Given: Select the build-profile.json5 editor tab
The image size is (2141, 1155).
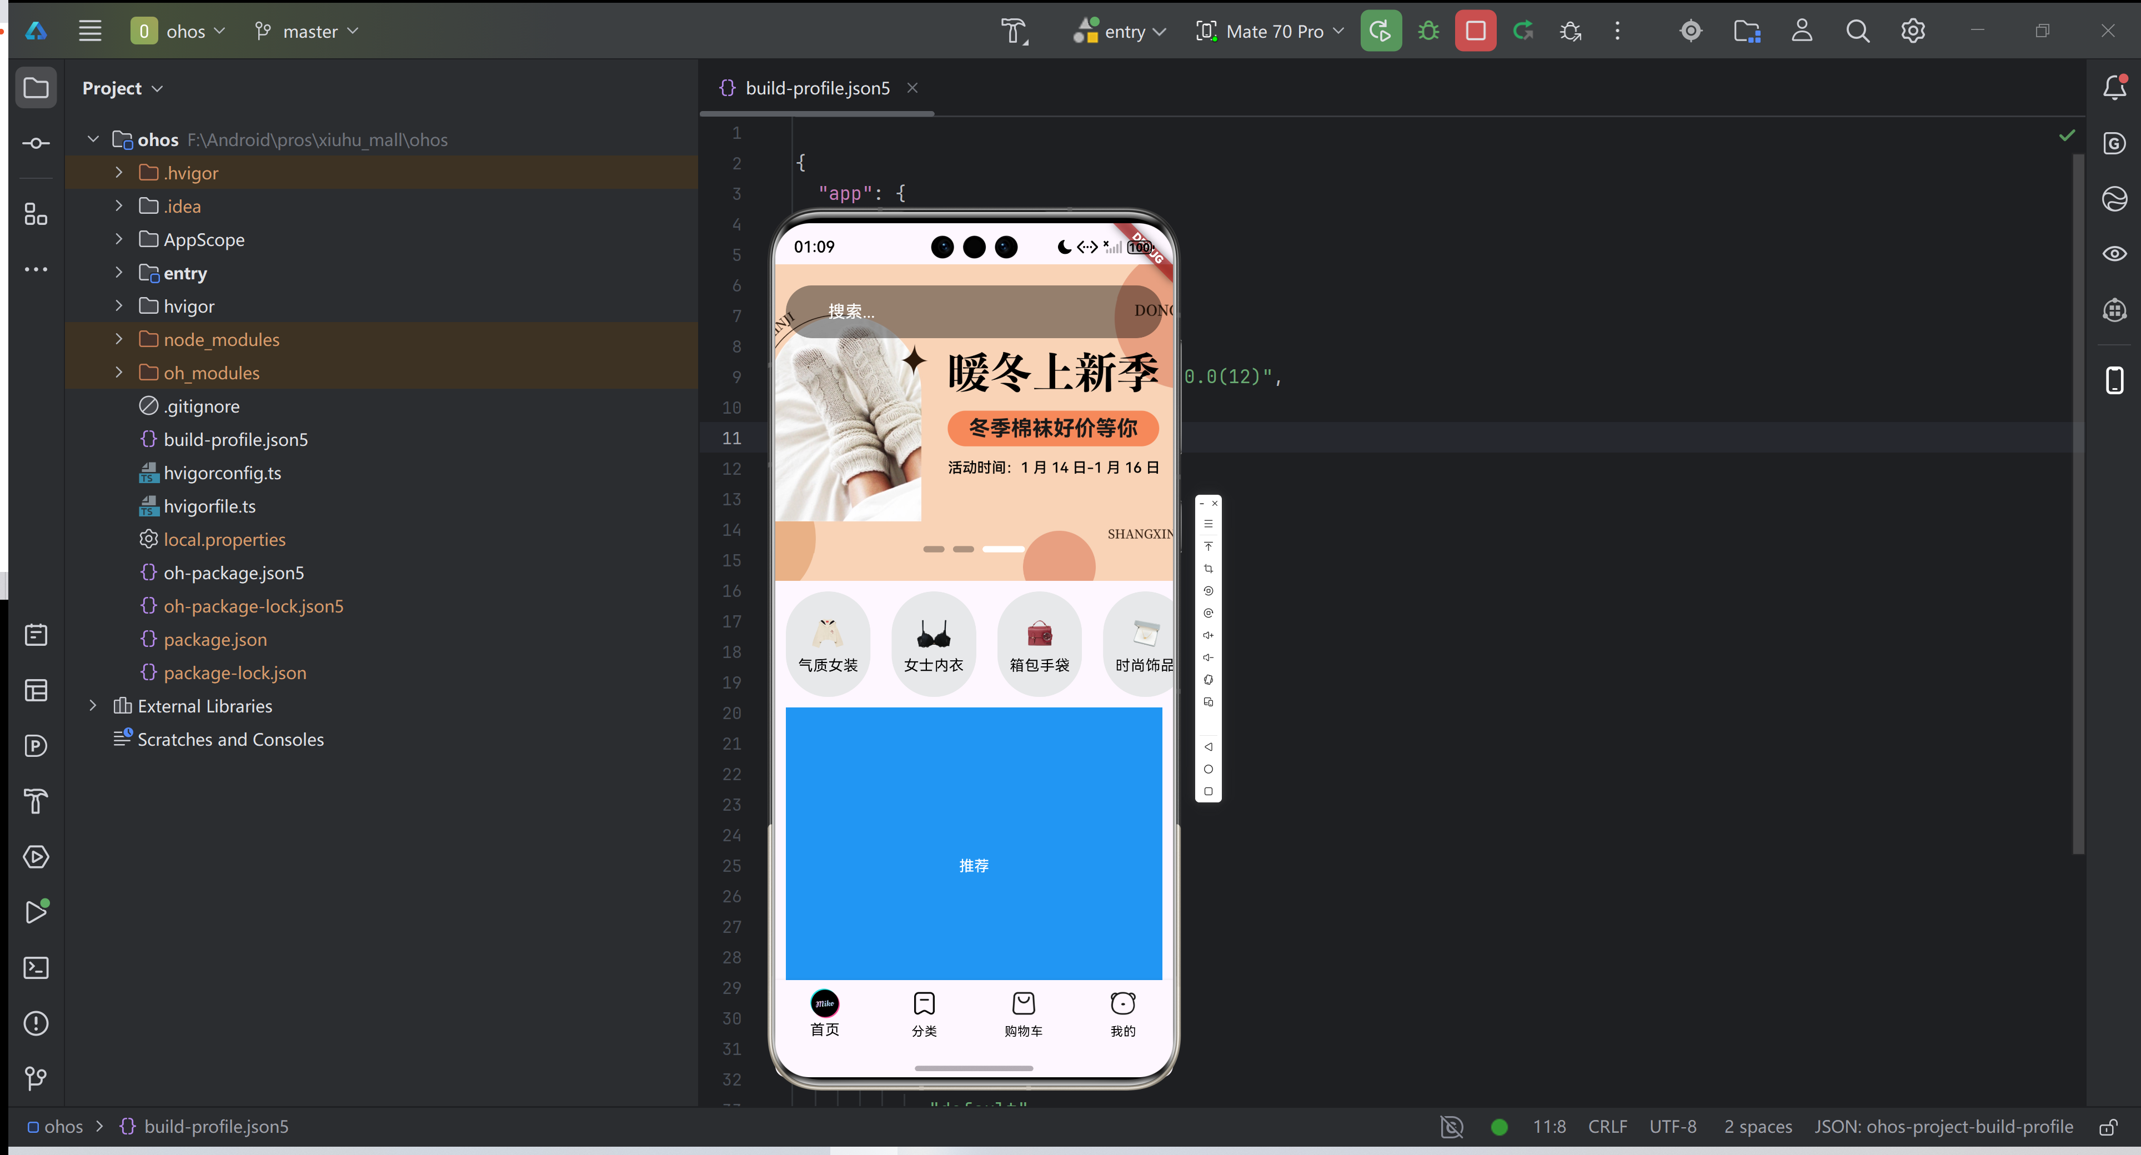Looking at the screenshot, I should (817, 88).
